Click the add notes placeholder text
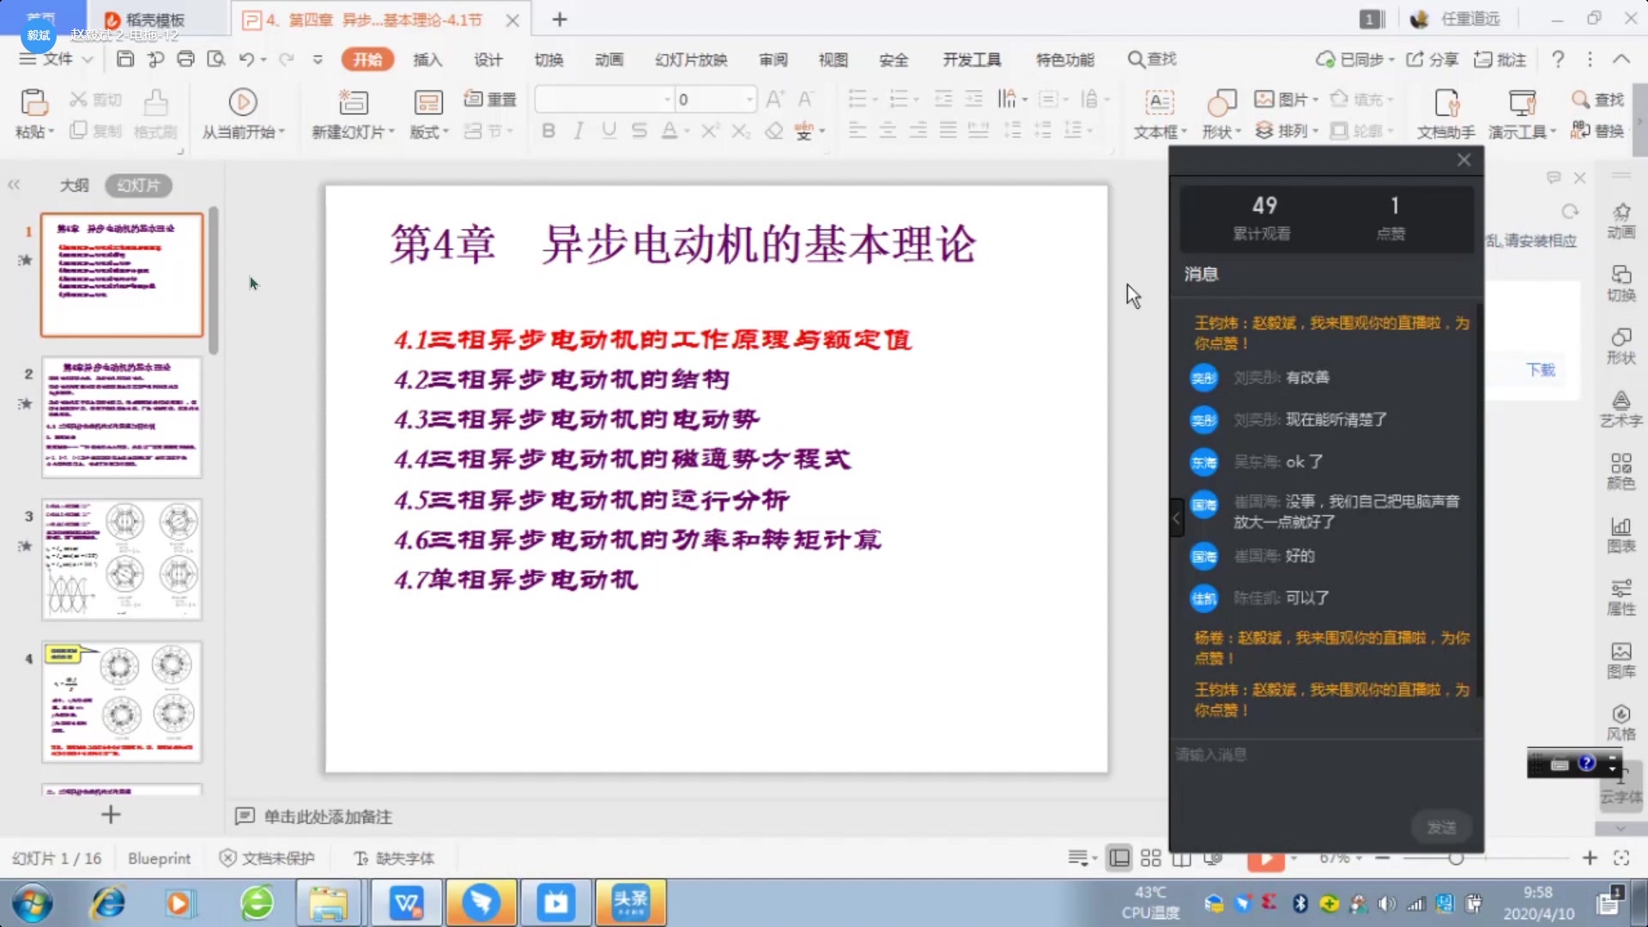The width and height of the screenshot is (1648, 927). click(328, 816)
